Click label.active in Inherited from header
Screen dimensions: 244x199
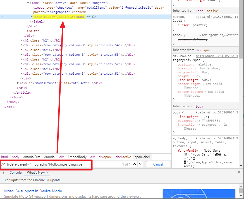207,11
